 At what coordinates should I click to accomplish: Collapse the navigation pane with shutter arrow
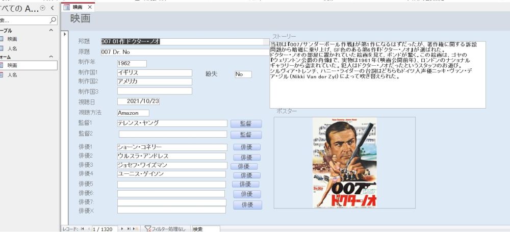click(52, 8)
